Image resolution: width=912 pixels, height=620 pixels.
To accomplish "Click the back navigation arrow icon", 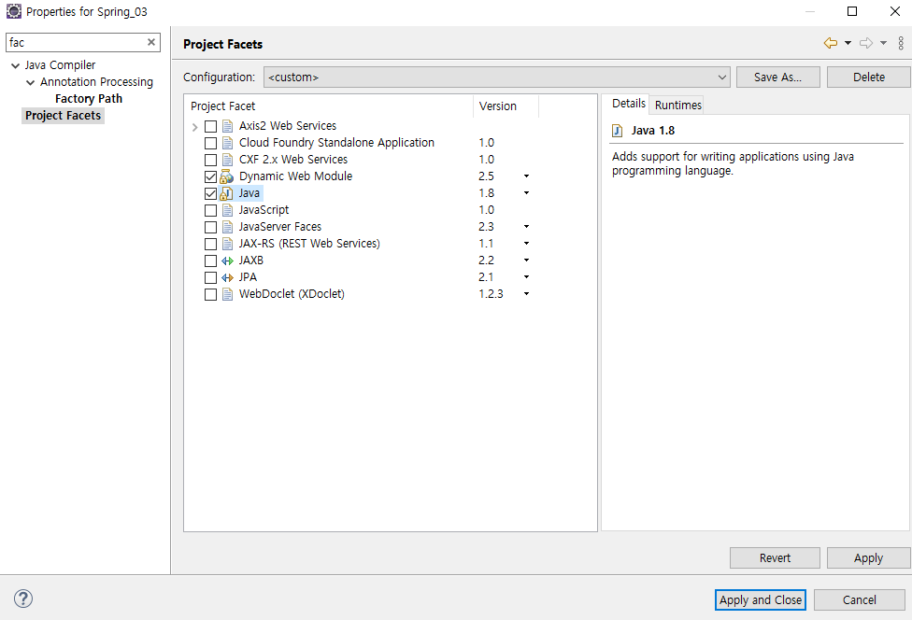I will [x=831, y=43].
